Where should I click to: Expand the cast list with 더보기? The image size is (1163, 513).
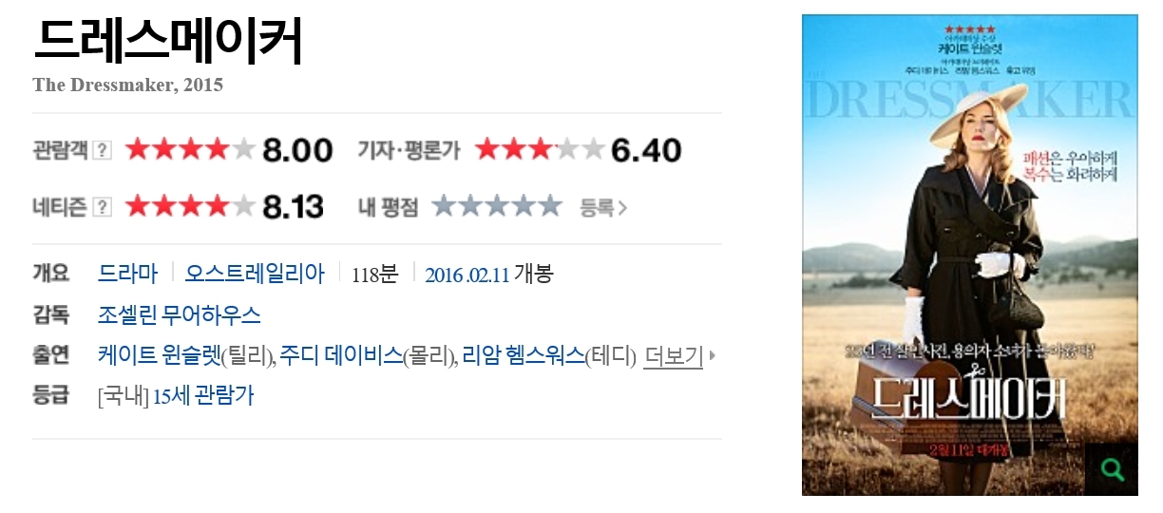(673, 356)
